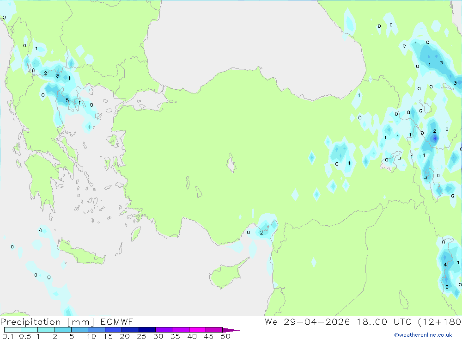
Task: Pick the 0.5–1 mm legend color swatch
Action: 30,330
